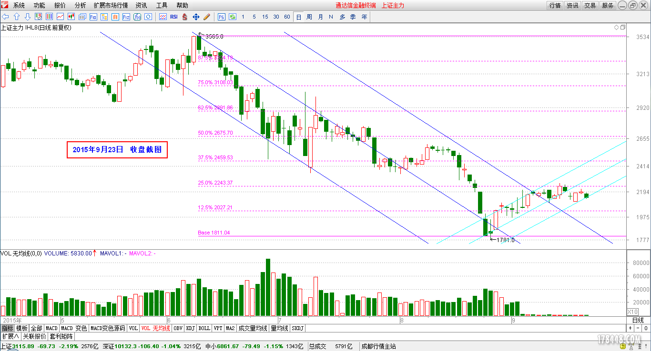
Task: Open the 扩展市场行情 menu
Action: (x=111, y=5)
